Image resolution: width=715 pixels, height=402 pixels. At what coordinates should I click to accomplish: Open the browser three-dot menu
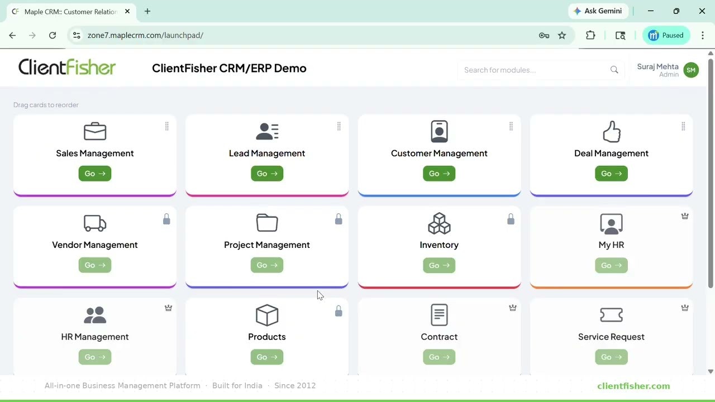[702, 35]
